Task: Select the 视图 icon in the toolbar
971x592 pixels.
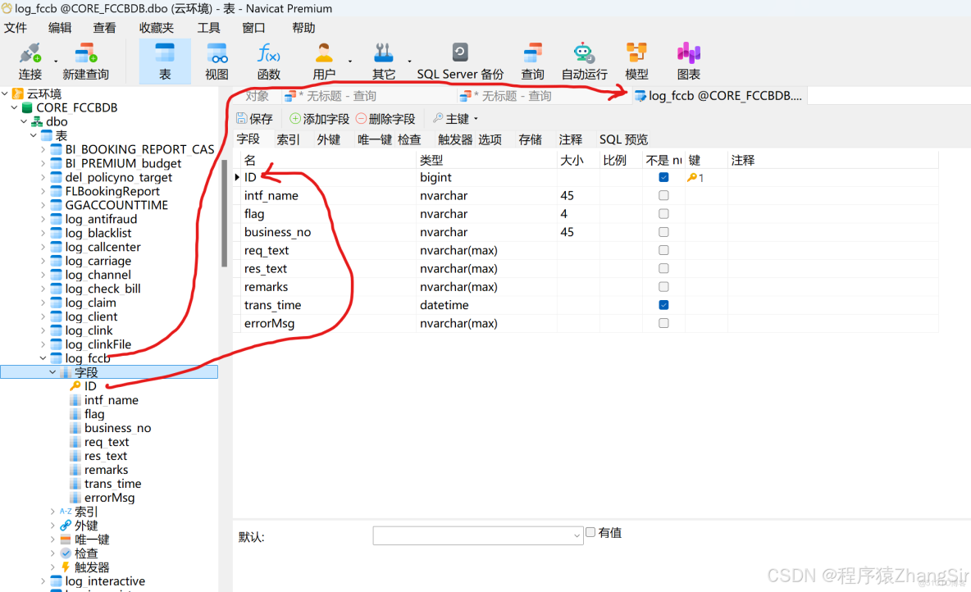Action: [216, 61]
